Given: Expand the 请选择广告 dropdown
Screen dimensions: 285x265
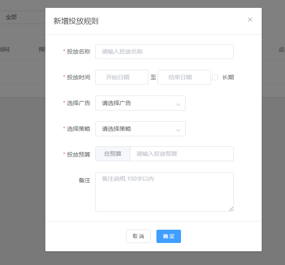Looking at the screenshot, I should pyautogui.click(x=140, y=103).
